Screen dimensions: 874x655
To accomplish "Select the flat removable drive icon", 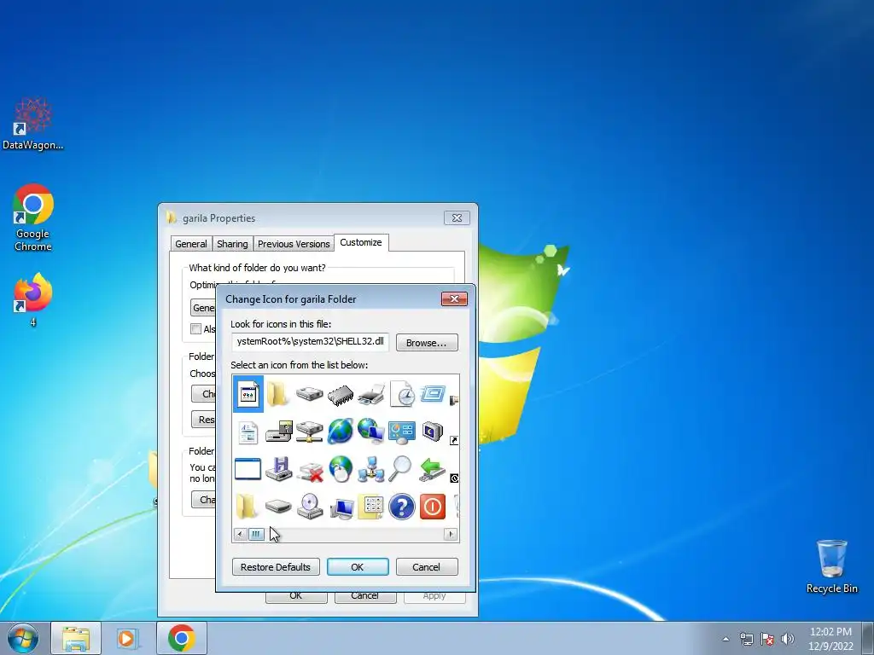I will click(x=279, y=507).
